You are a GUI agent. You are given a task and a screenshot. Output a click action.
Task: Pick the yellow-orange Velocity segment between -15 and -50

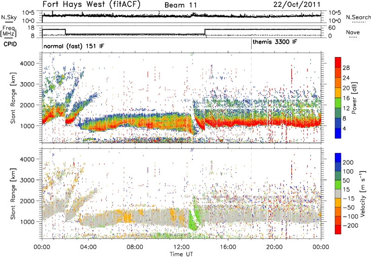pyautogui.click(x=338, y=203)
